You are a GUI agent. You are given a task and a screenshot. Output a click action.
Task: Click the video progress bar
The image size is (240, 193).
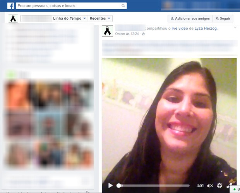155,186
